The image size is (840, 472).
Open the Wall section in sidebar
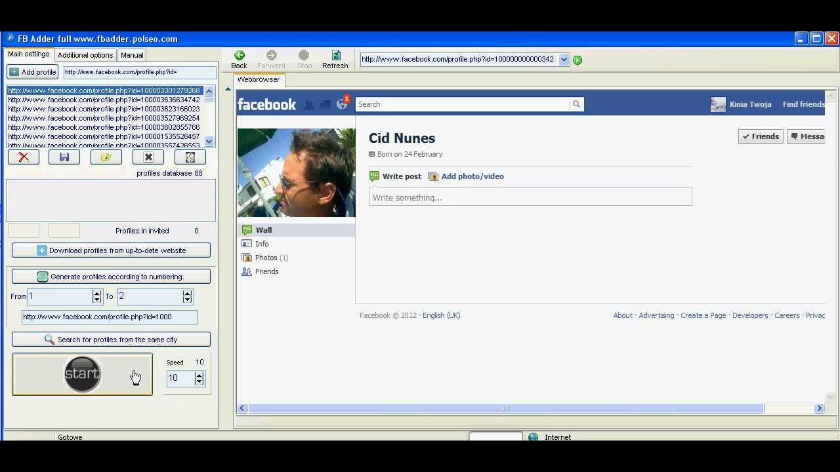pos(296,230)
